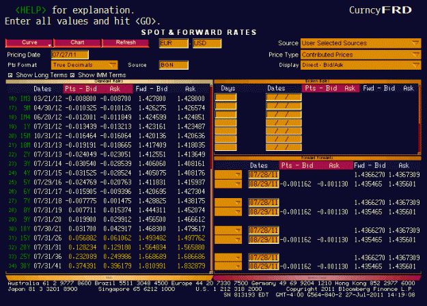
Task: Click the <HELP> text at top
Action: tap(31, 10)
